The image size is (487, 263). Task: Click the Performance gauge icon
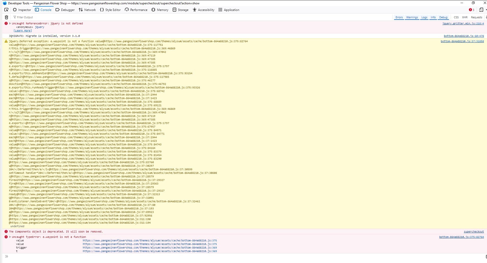click(x=127, y=10)
